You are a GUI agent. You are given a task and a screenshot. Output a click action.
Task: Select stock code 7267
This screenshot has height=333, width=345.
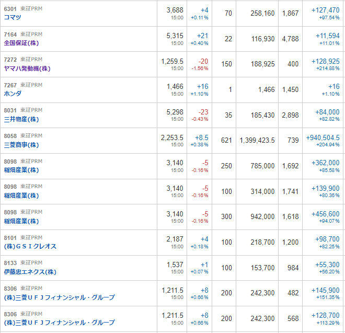(10, 85)
